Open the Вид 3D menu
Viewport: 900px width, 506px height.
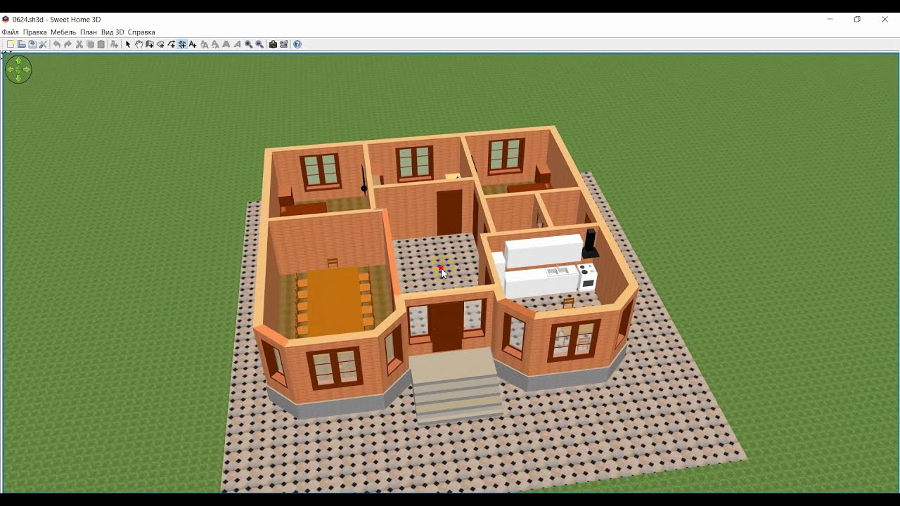[x=112, y=32]
